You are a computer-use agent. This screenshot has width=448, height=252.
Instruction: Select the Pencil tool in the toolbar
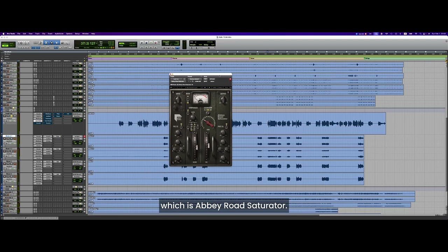(x=67, y=43)
